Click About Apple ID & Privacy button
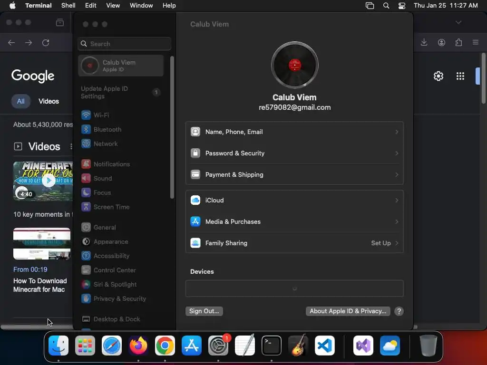Screen dimensions: 487x365 (x=348, y=311)
